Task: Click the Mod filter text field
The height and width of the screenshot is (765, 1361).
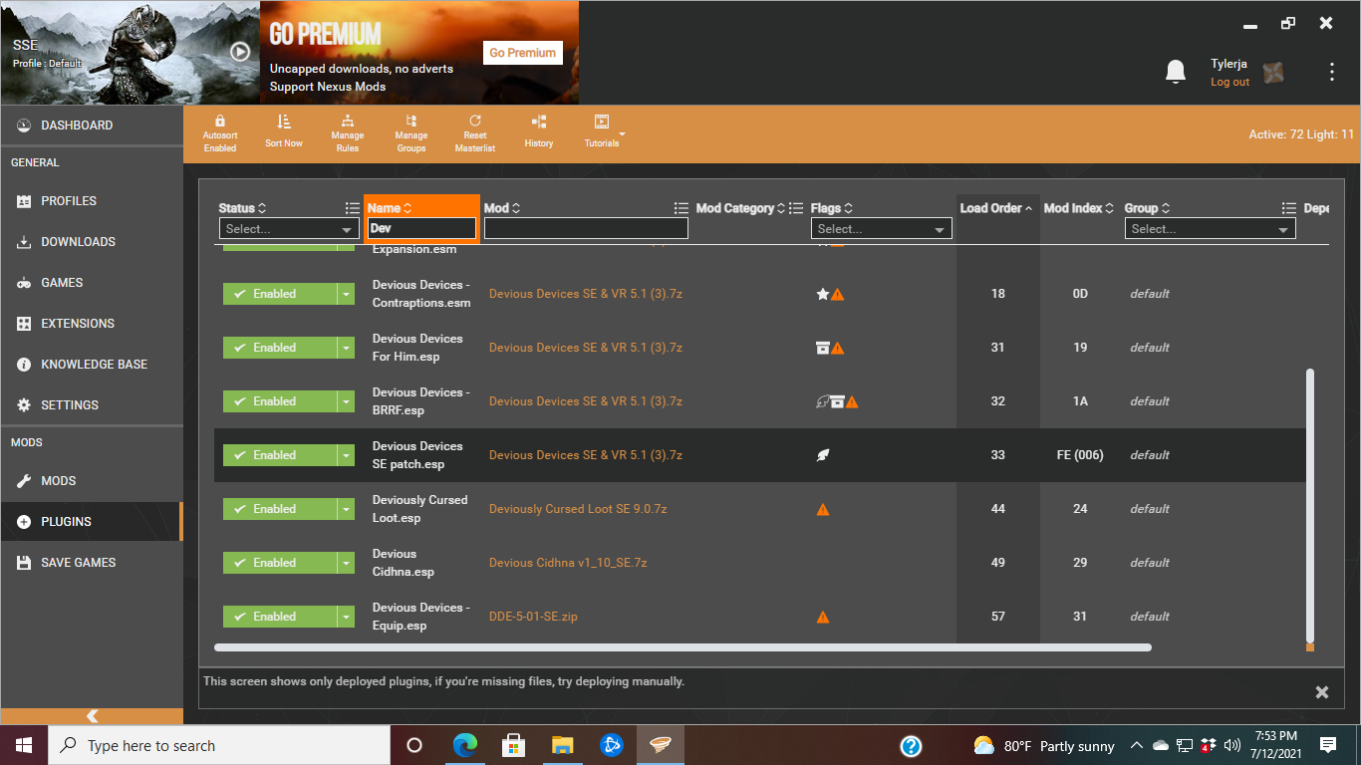Action: click(x=586, y=228)
